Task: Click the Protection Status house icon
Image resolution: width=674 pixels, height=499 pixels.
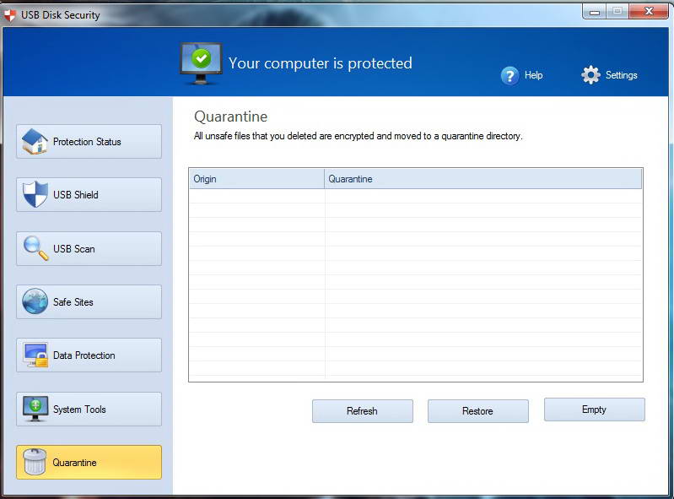Action: pos(35,142)
